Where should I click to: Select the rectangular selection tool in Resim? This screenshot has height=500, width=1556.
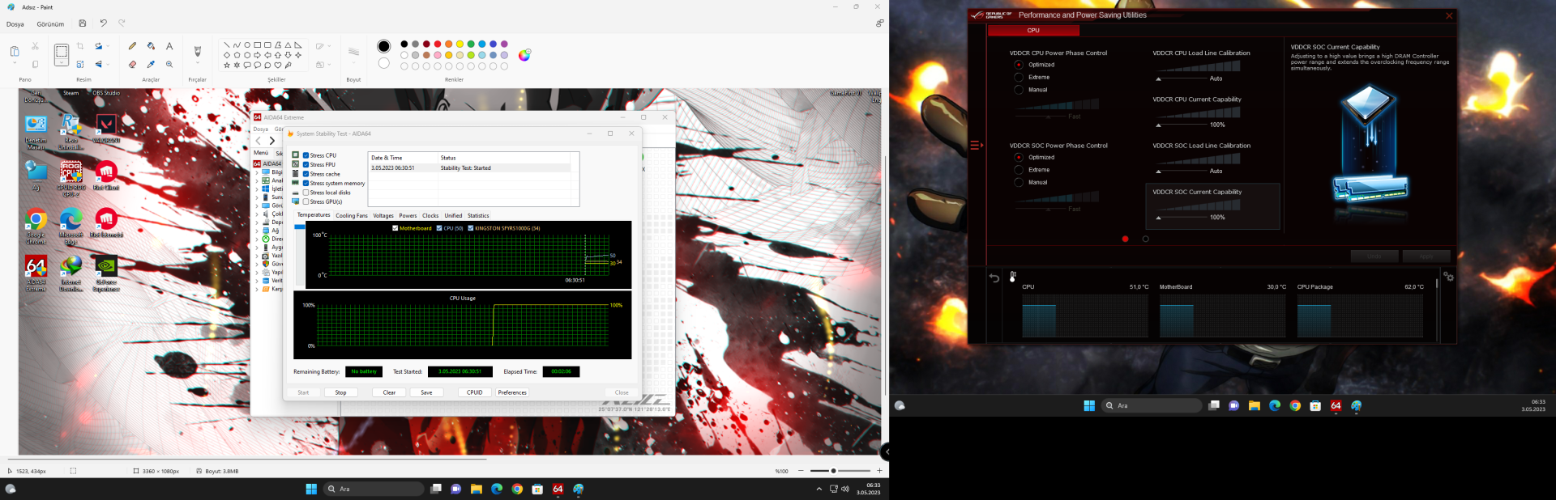(x=61, y=53)
